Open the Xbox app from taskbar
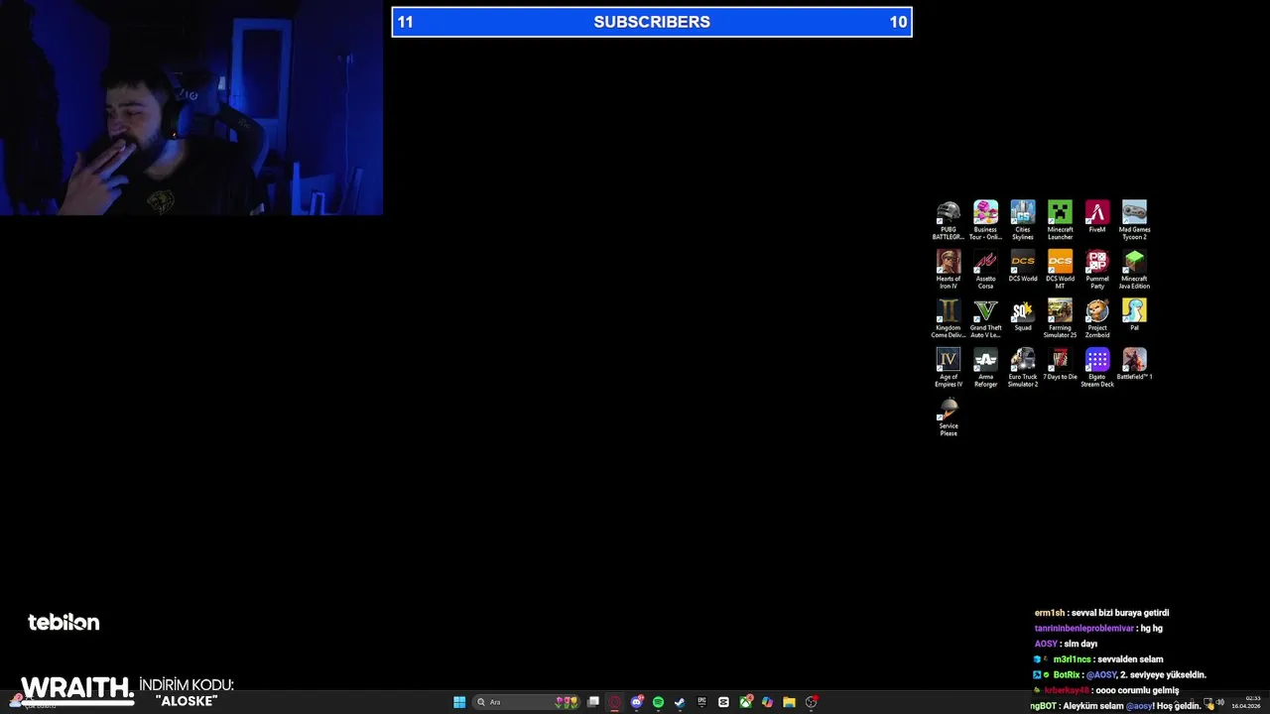The image size is (1270, 714). [x=745, y=702]
